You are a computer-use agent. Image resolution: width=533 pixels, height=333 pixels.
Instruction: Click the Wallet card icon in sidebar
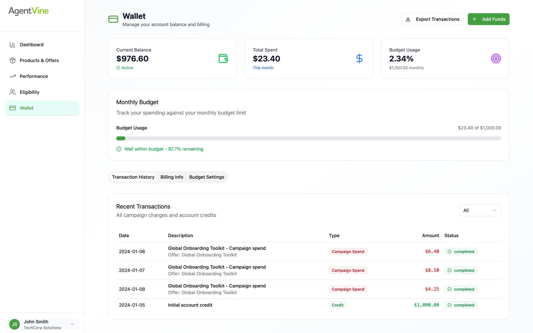(13, 108)
